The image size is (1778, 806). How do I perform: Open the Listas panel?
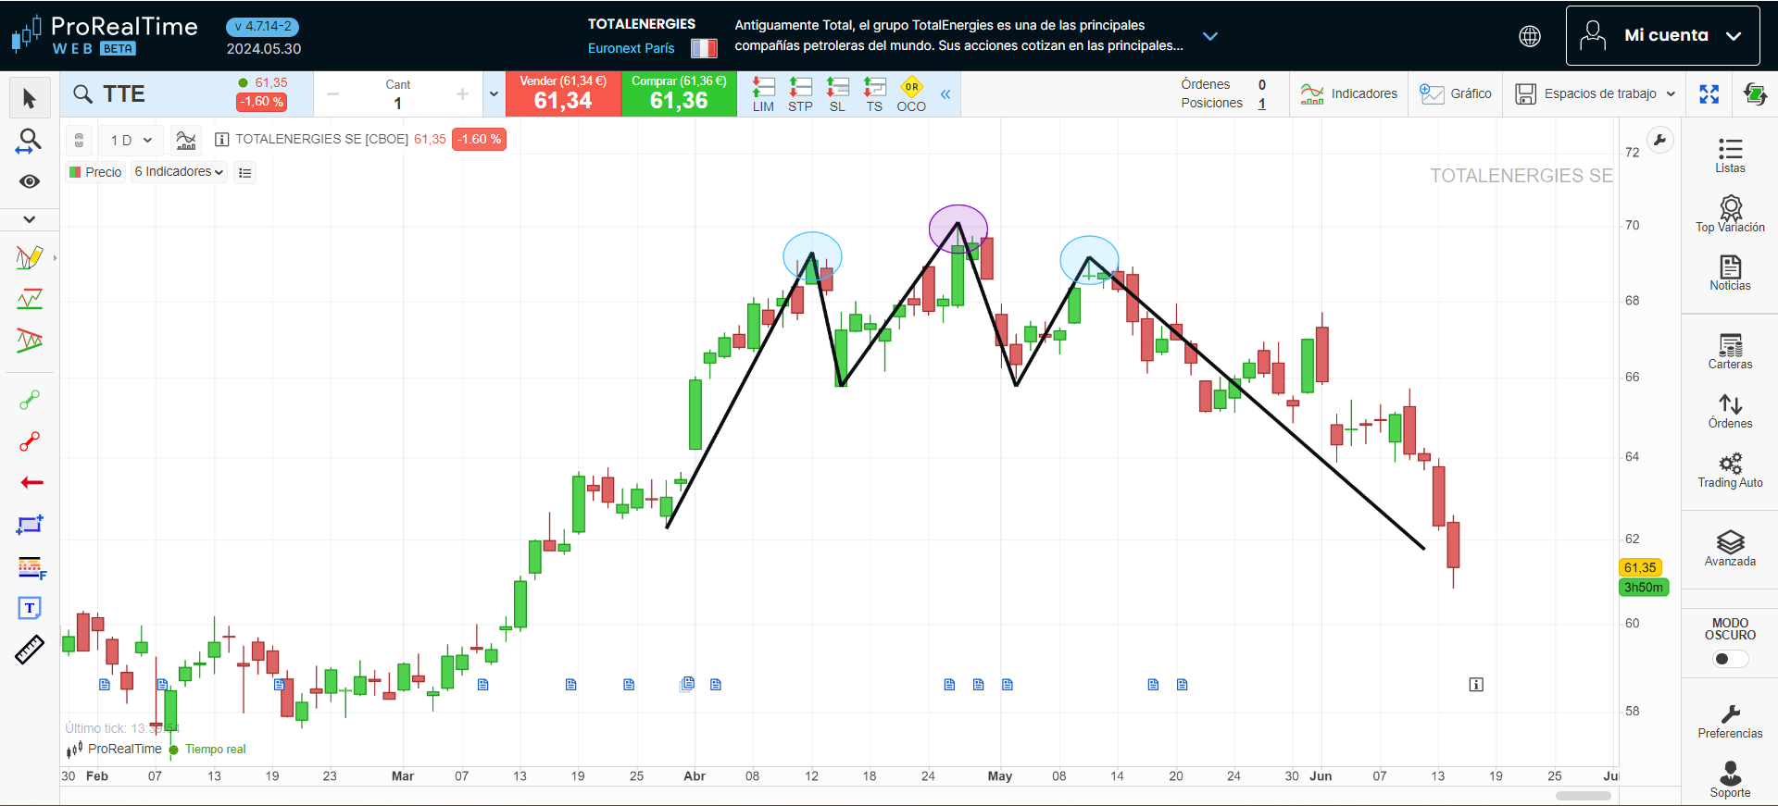[x=1729, y=155]
